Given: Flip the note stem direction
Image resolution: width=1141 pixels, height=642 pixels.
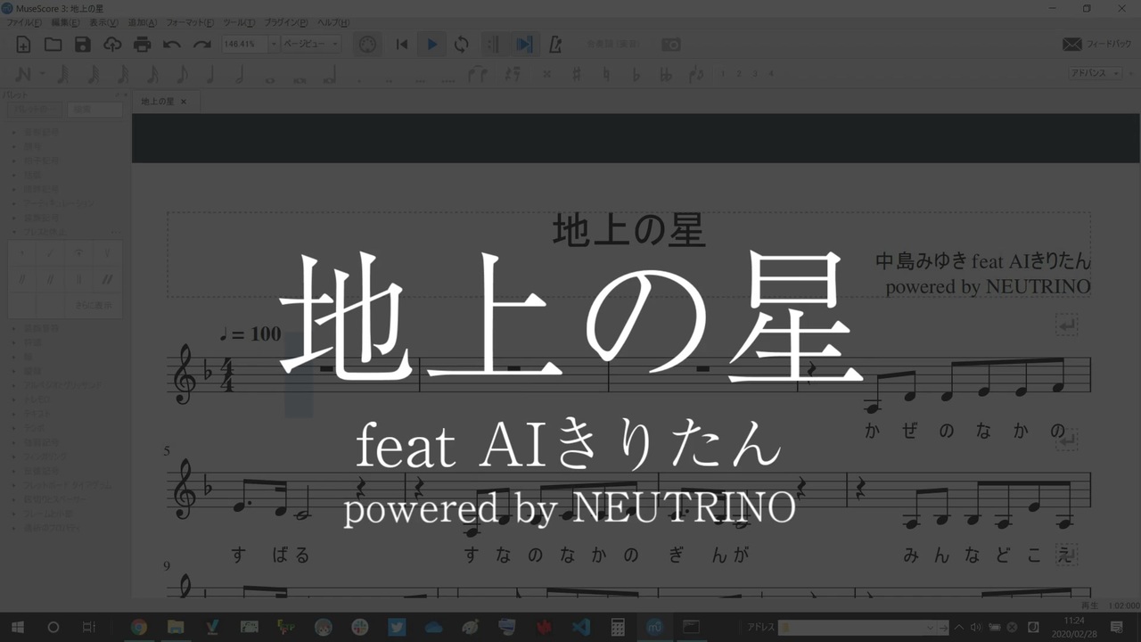Looking at the screenshot, I should (696, 74).
